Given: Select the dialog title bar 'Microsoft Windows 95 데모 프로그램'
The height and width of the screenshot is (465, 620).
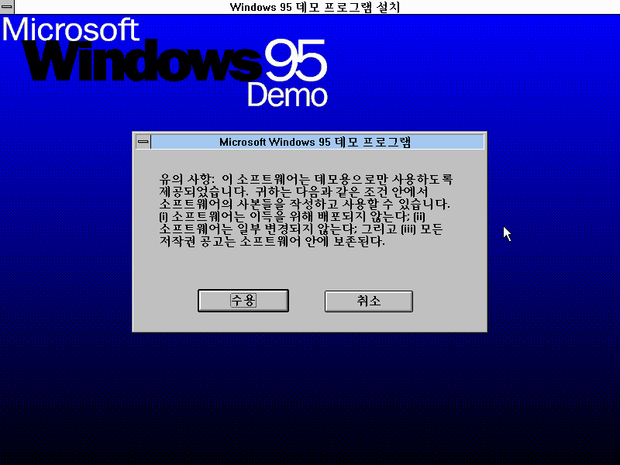Looking at the screenshot, I should (x=317, y=142).
